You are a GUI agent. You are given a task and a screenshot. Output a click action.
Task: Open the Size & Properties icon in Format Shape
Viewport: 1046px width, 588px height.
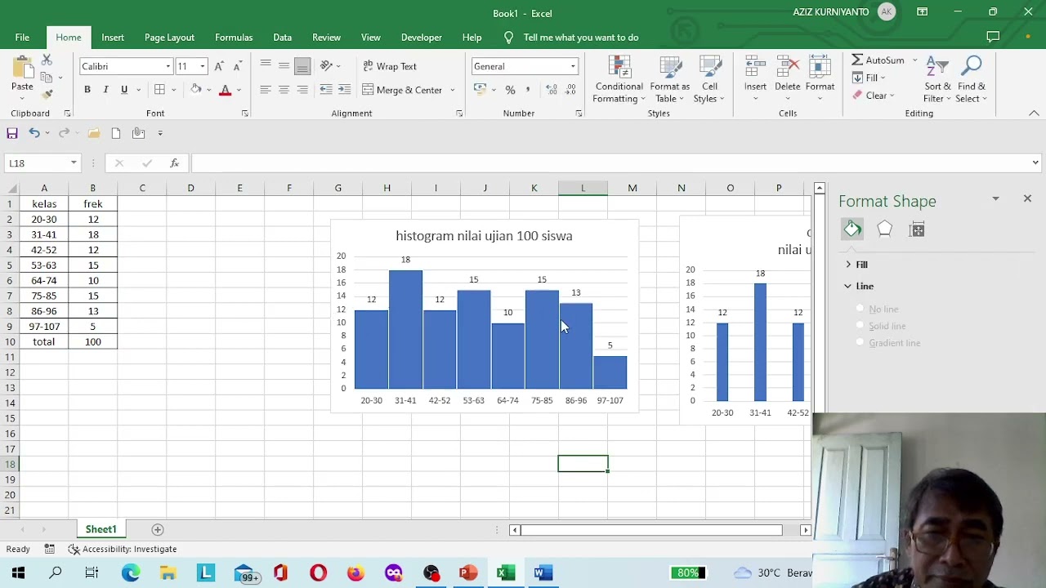[917, 229]
